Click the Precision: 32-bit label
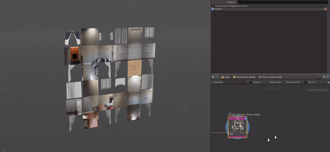The image size is (330, 152). (292, 82)
